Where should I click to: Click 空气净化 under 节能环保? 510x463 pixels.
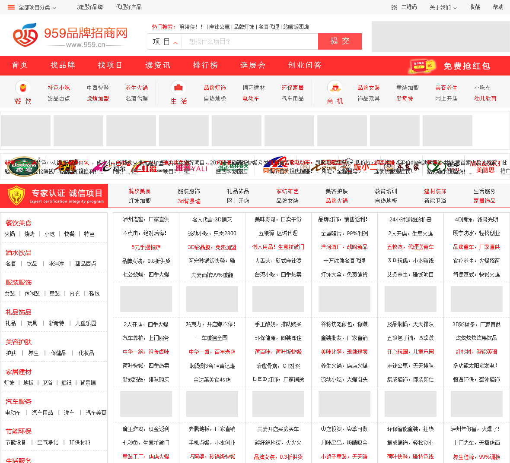[48, 443]
